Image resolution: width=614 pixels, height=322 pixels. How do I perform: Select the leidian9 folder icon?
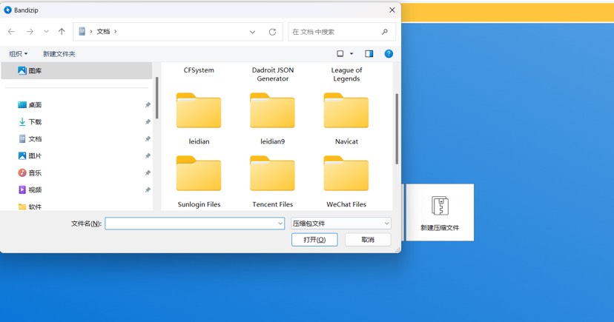tap(273, 110)
